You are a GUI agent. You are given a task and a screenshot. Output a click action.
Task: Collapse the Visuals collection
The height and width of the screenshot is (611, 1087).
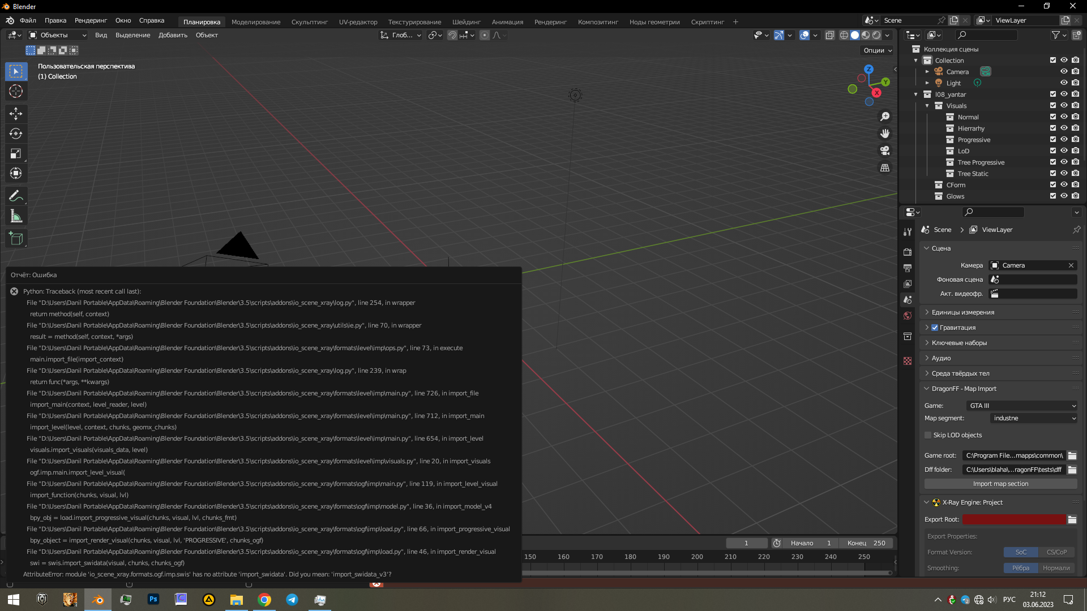(927, 106)
